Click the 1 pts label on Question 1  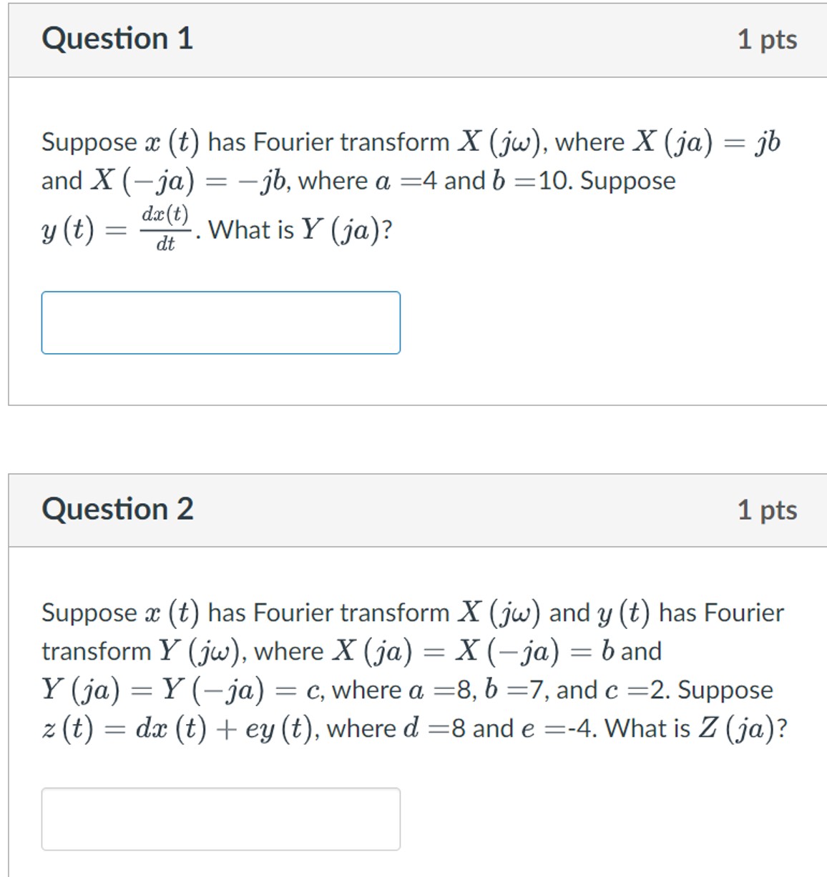coord(769,41)
